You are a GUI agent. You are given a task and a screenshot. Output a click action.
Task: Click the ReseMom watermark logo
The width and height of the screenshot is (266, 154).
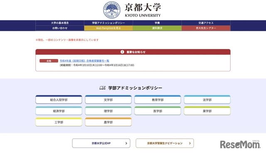point(240,144)
